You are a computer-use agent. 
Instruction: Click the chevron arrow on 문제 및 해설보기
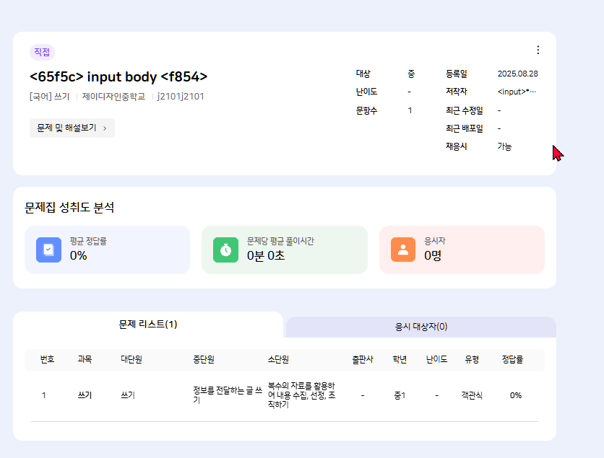click(105, 128)
